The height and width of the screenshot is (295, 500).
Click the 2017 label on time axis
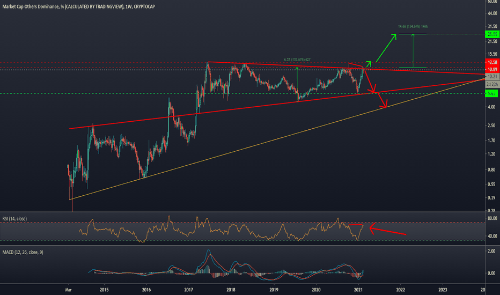pos(189,290)
